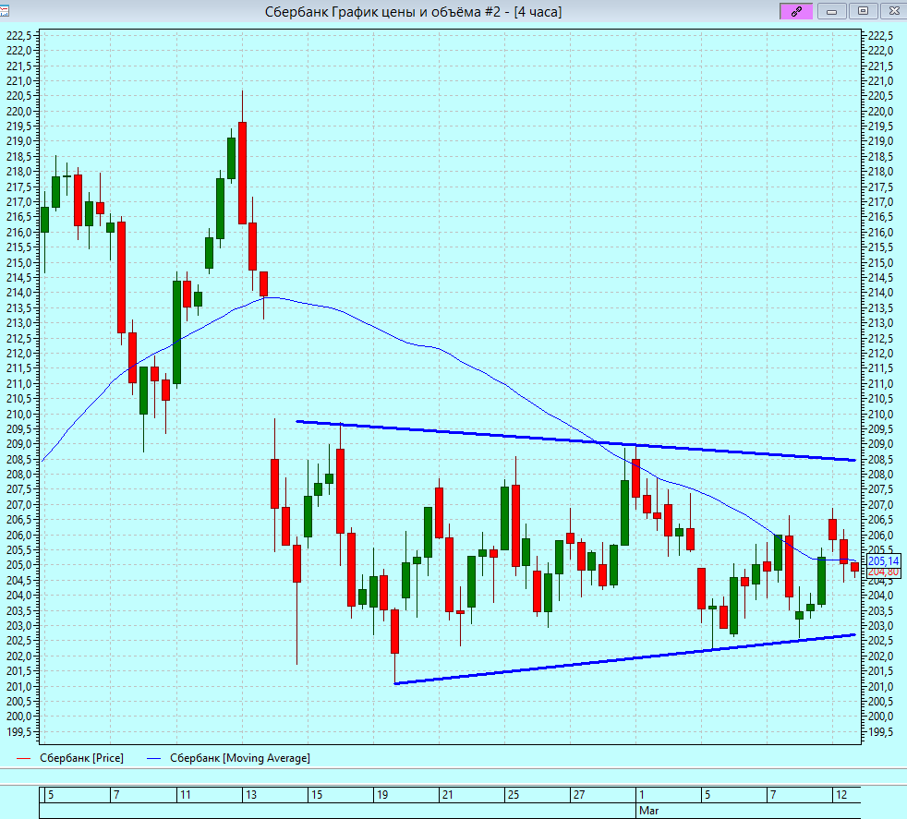Click date label 12 on time axis

point(841,795)
